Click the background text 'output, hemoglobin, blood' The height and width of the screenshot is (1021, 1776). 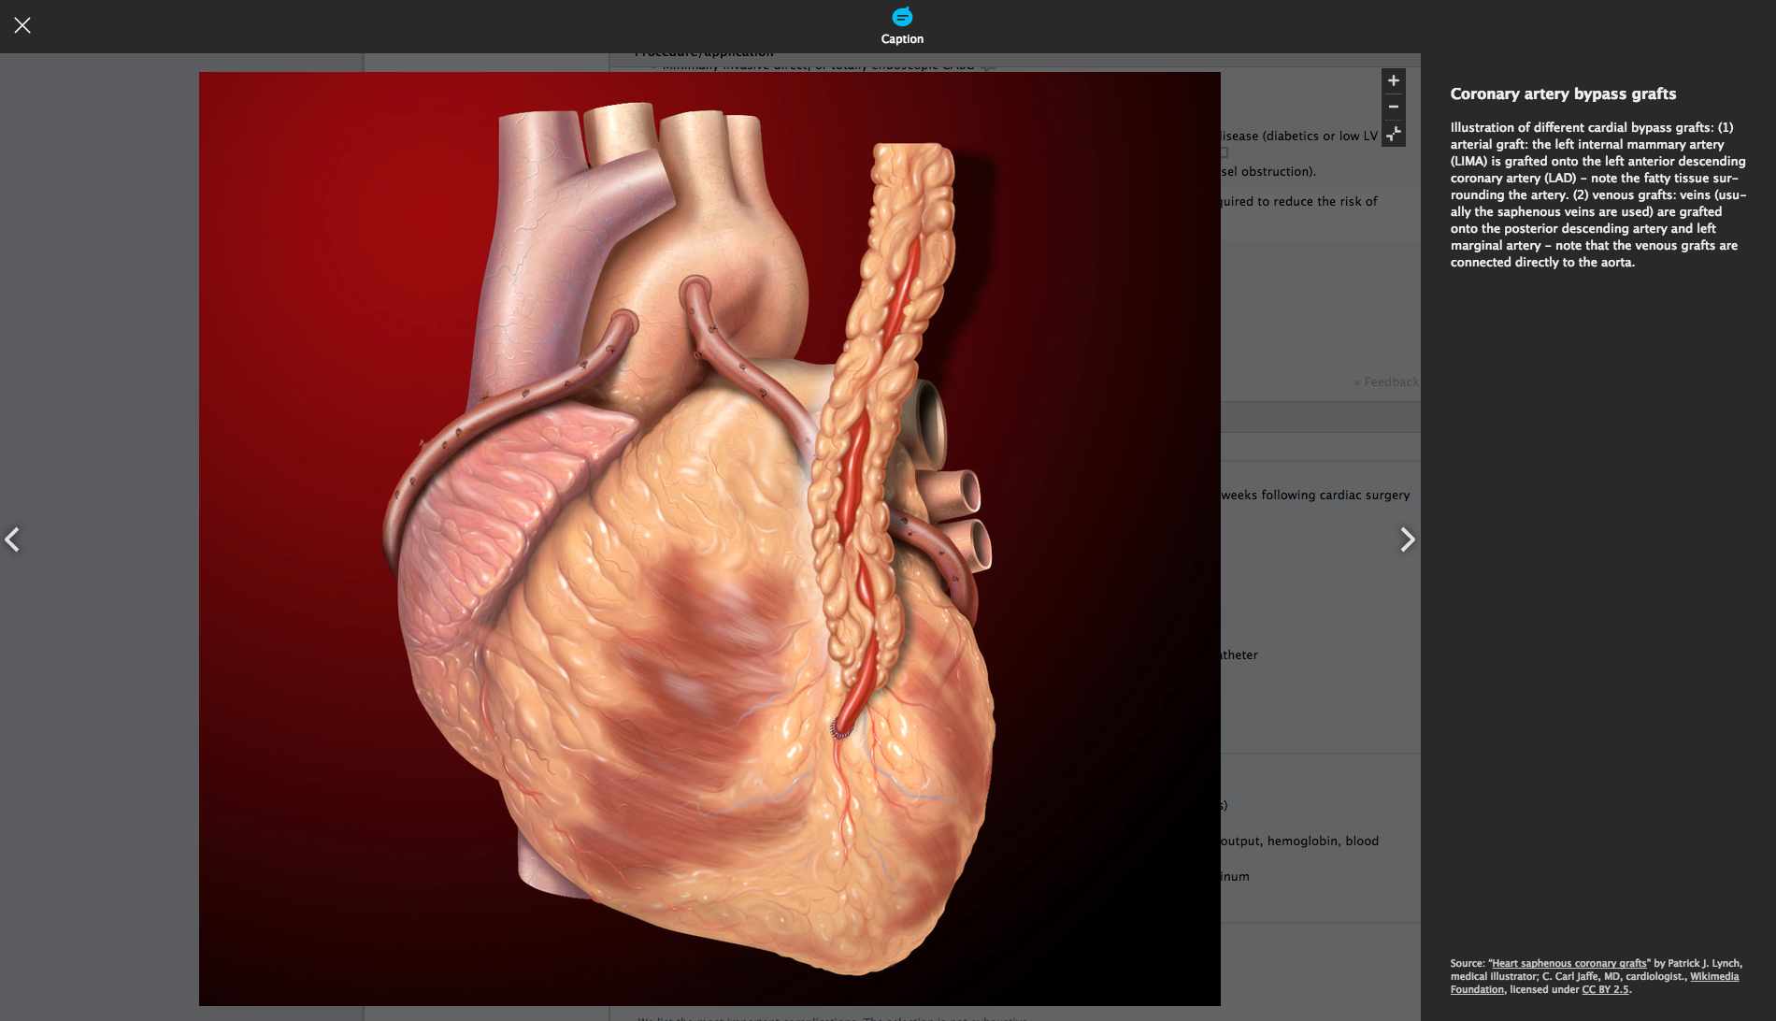coord(1299,841)
